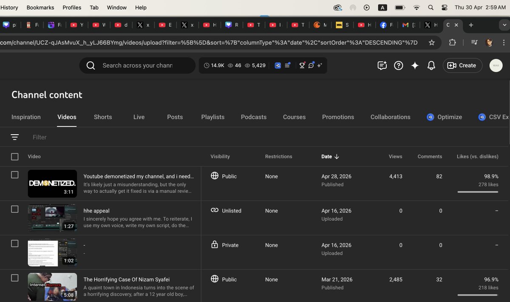510x302 pixels.
Task: Click the blue IQ extension icon in stats bar
Action: [x=278, y=65]
